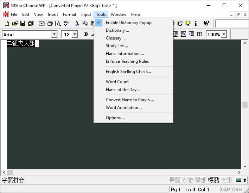The image size is (249, 193).
Task: Click the horizontal scrollbar right arrow
Action: [x=239, y=172]
